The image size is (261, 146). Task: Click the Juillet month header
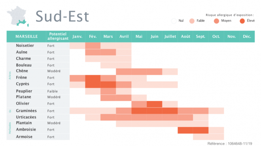pyautogui.click(x=170, y=37)
